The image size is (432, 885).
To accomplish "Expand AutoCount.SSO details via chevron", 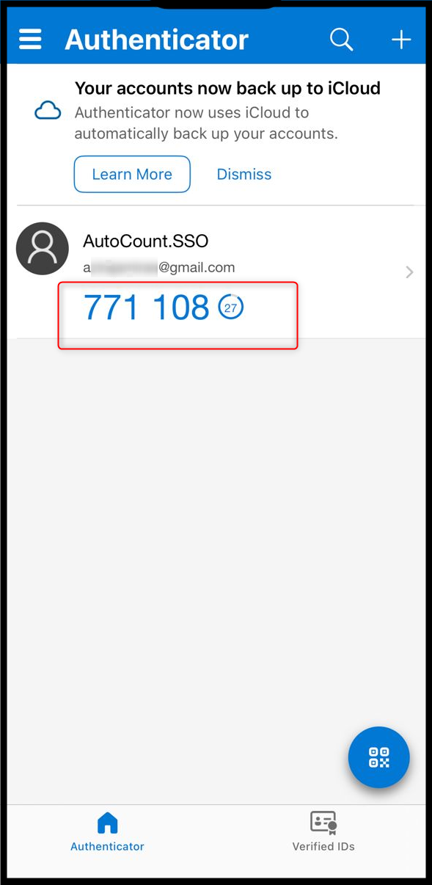I will [x=409, y=272].
